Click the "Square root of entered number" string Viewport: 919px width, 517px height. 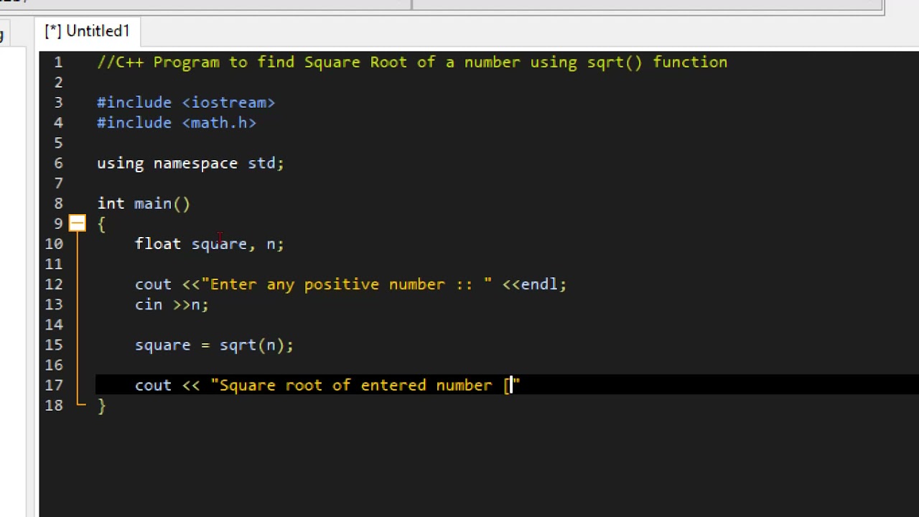point(355,386)
